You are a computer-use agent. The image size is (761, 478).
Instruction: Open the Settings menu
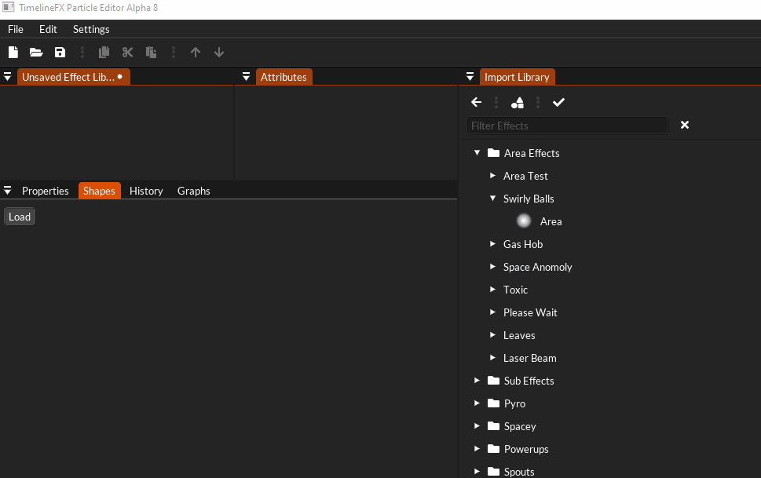(91, 29)
